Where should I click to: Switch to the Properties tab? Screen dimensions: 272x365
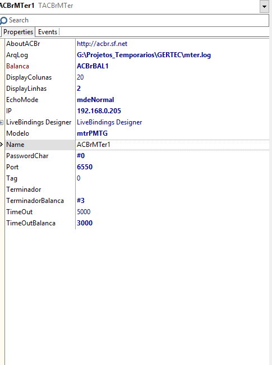coord(18,32)
